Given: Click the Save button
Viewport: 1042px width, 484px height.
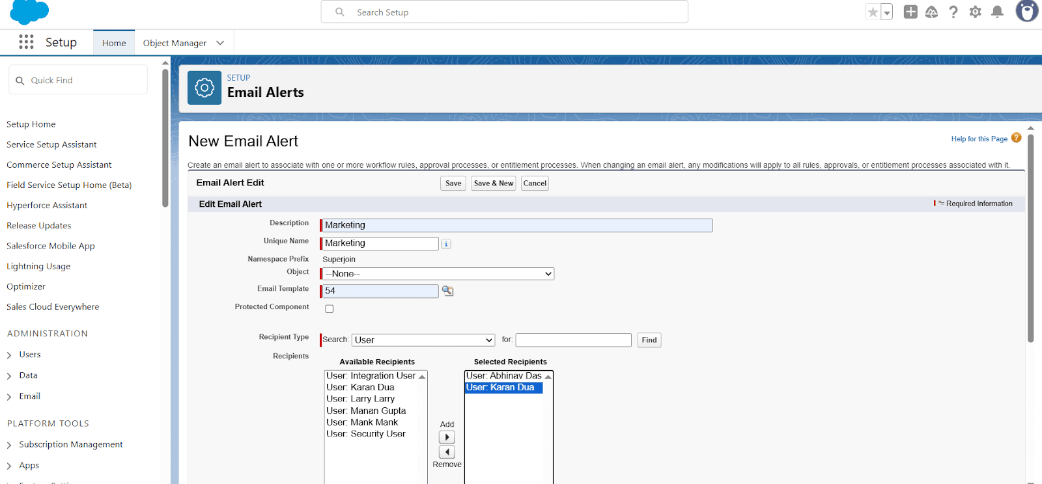Looking at the screenshot, I should click(453, 183).
